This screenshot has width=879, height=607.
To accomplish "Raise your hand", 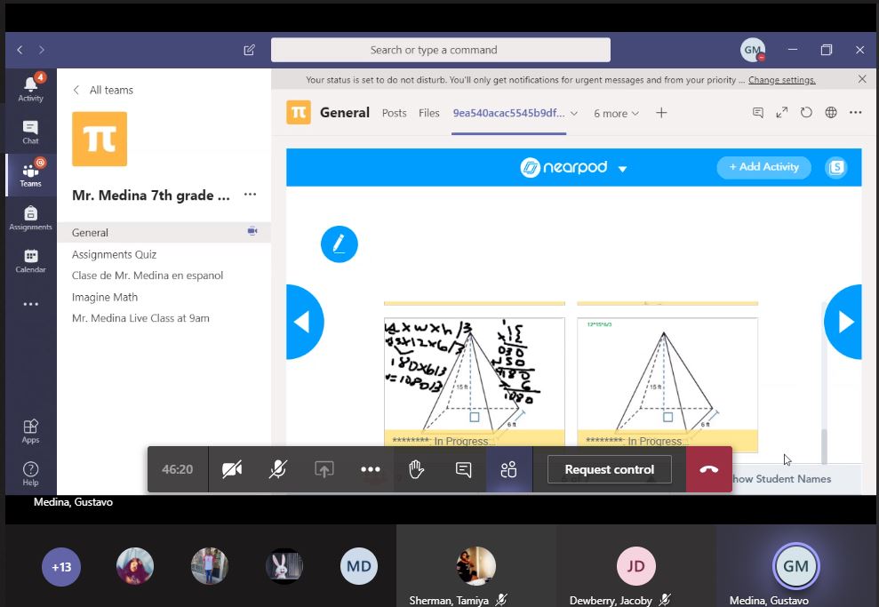I will (x=417, y=469).
